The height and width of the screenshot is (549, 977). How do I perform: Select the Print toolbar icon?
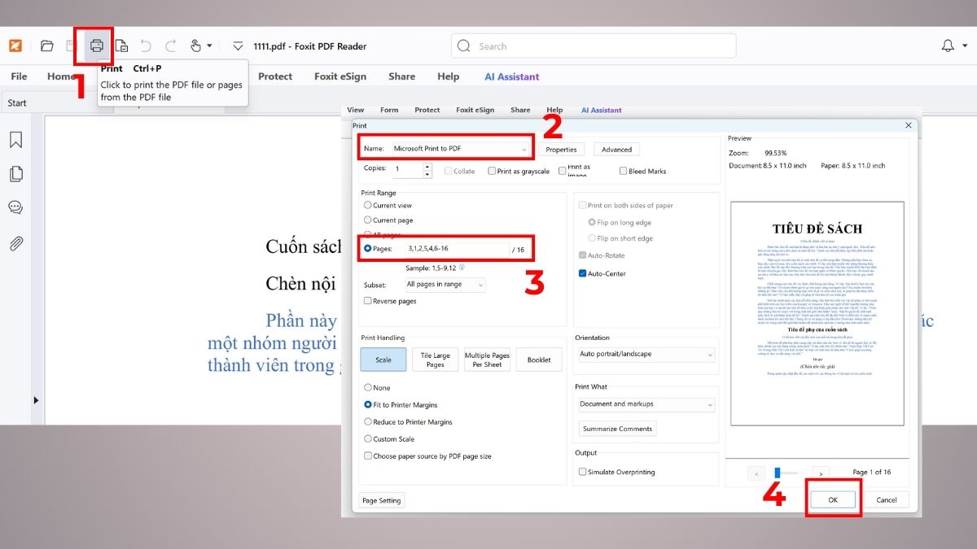(95, 46)
